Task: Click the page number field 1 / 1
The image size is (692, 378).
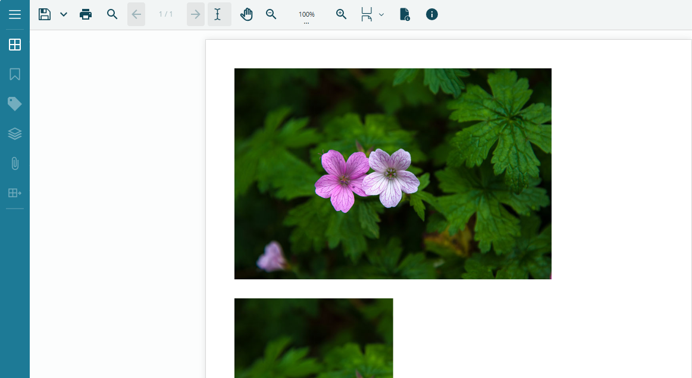Action: click(166, 14)
